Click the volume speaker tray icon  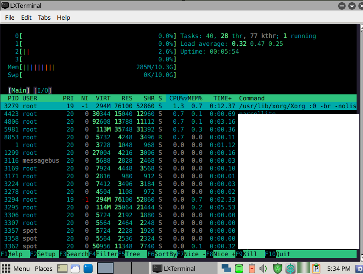(263, 269)
